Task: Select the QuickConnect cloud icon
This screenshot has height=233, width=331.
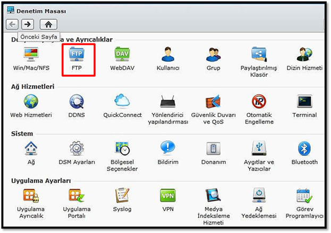Action: click(123, 103)
